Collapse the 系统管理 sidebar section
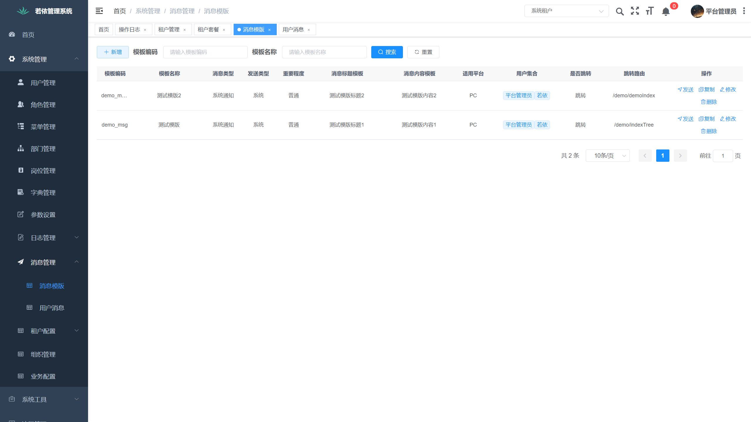 tap(77, 59)
